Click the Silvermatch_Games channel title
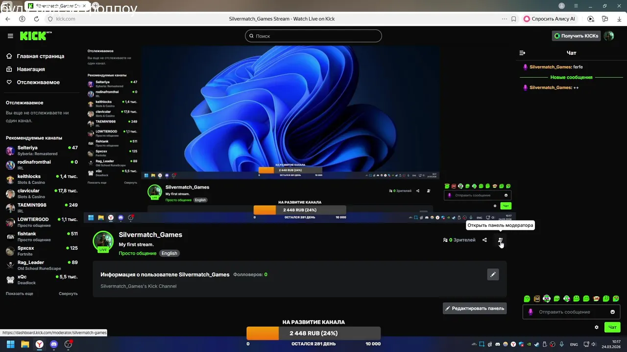Viewport: 627px width, 352px height. pyautogui.click(x=150, y=235)
